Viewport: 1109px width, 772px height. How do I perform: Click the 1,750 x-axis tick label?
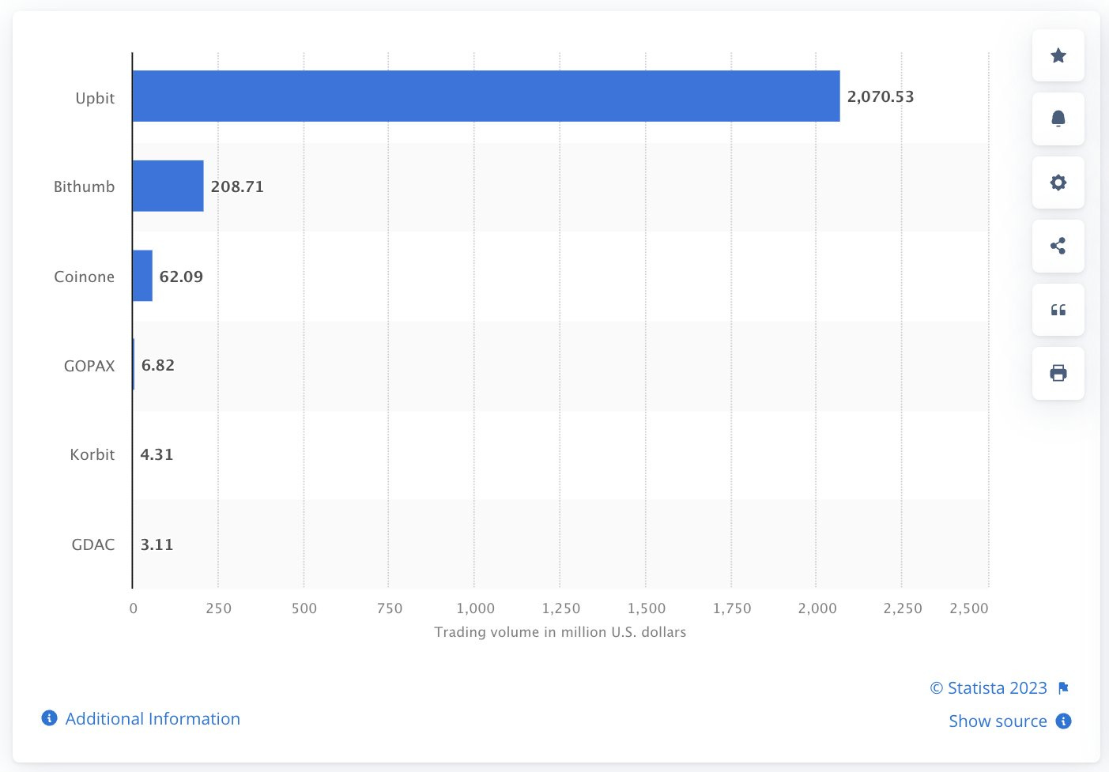pyautogui.click(x=732, y=608)
